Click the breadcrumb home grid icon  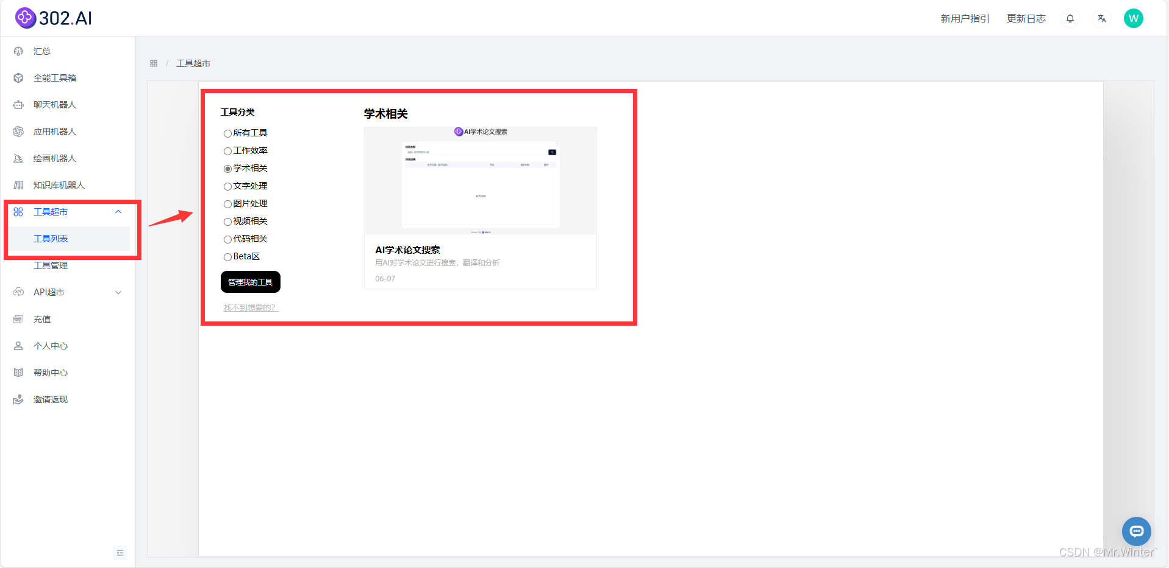pos(154,63)
